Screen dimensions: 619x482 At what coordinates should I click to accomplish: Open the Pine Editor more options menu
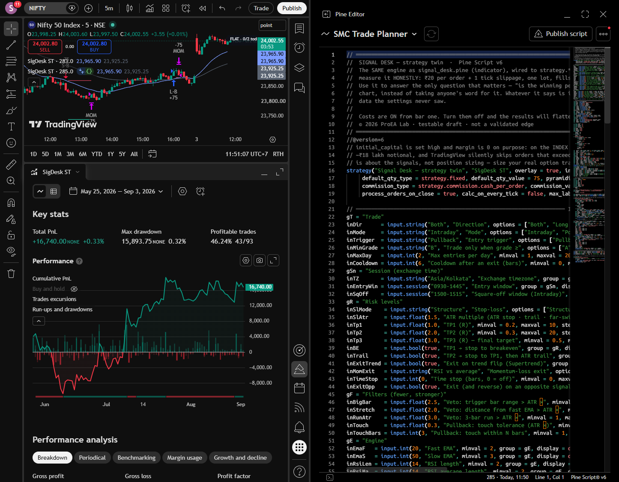click(x=604, y=34)
